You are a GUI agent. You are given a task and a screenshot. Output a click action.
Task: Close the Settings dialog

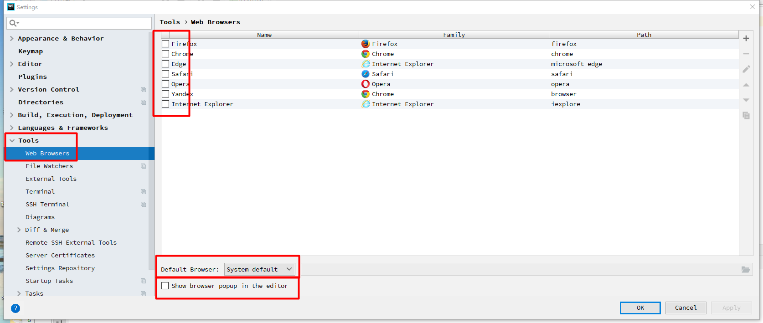coord(753,7)
